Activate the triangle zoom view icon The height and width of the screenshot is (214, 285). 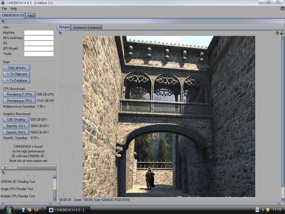click(x=282, y=33)
